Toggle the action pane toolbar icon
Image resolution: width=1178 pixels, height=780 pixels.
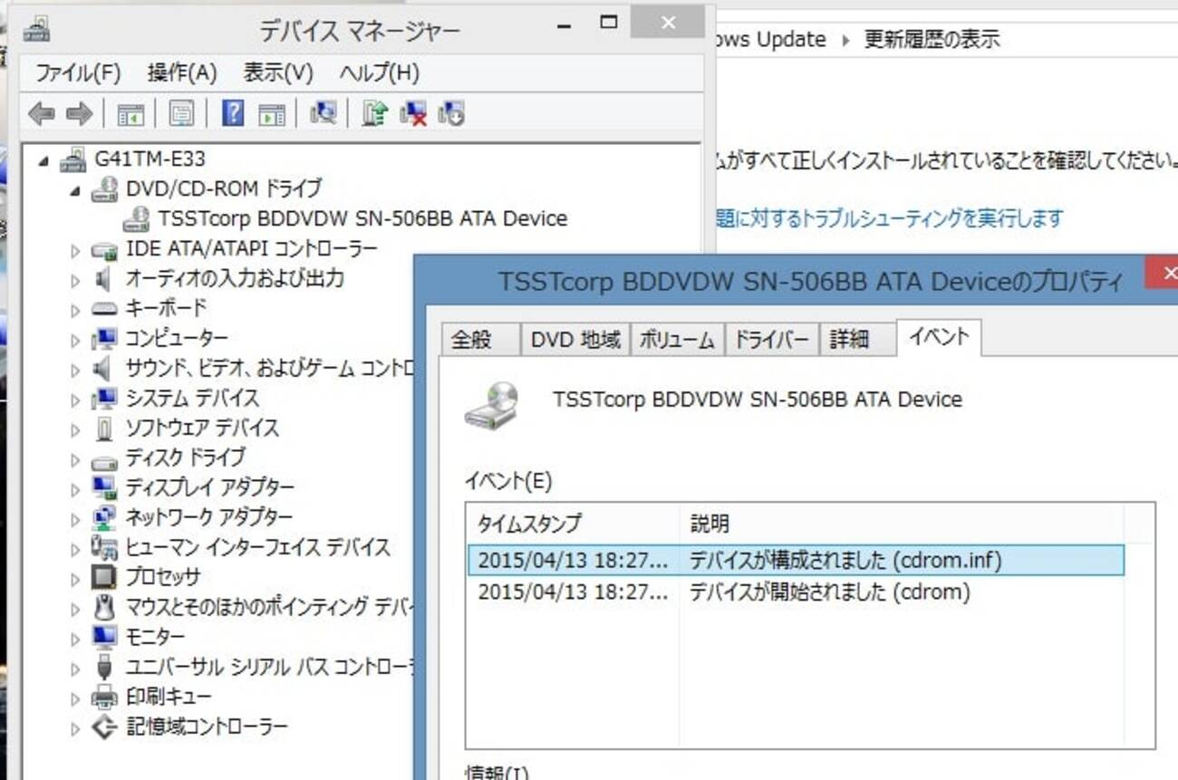(x=271, y=113)
